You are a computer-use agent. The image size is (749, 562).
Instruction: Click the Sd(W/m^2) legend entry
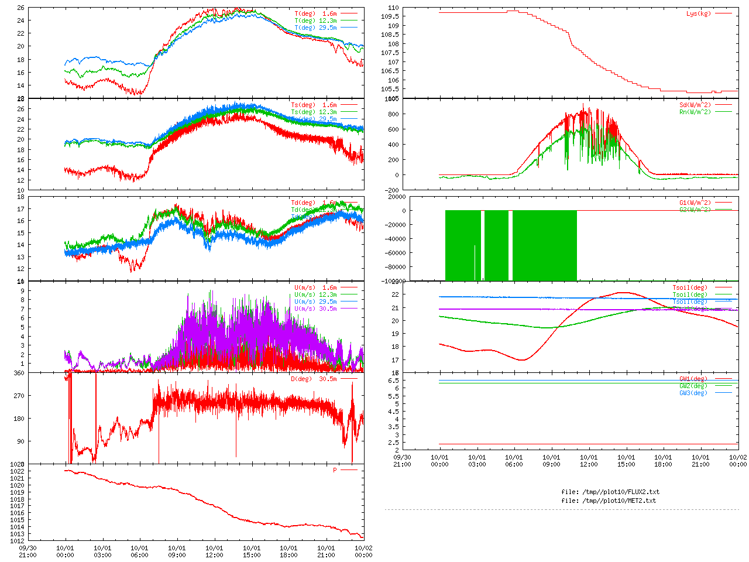click(x=695, y=105)
